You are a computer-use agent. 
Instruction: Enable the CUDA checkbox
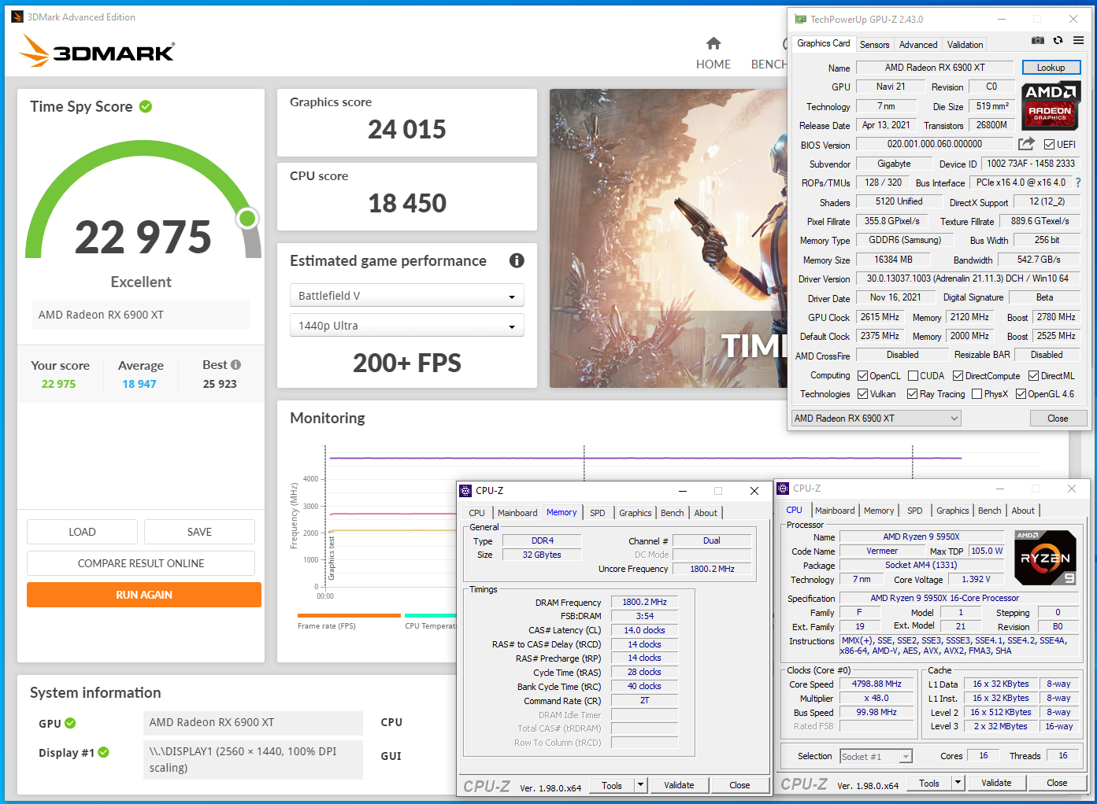tap(914, 376)
